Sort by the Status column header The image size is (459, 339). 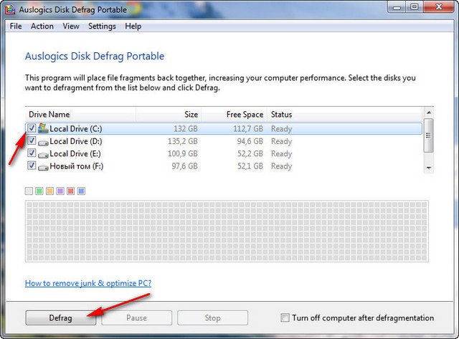(x=345, y=115)
